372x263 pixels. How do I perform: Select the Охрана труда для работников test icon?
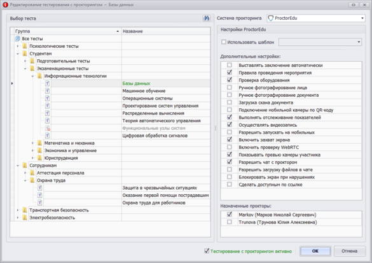point(40,203)
